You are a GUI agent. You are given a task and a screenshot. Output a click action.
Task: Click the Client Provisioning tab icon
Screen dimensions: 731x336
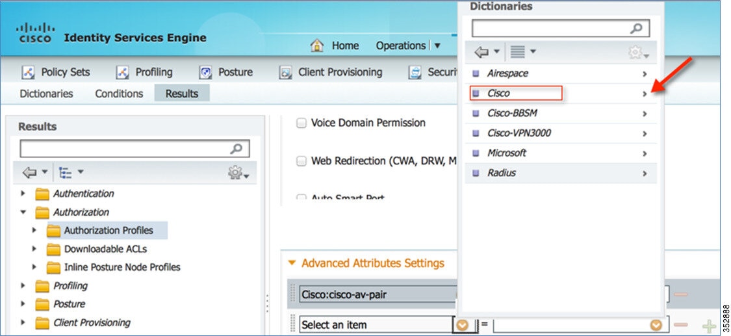pos(285,72)
